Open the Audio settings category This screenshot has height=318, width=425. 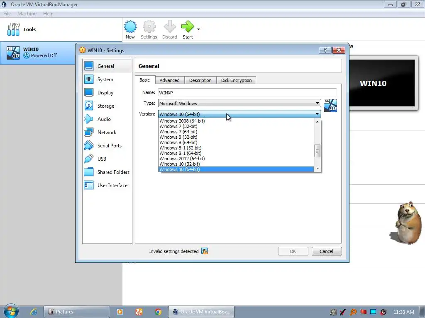pos(107,119)
